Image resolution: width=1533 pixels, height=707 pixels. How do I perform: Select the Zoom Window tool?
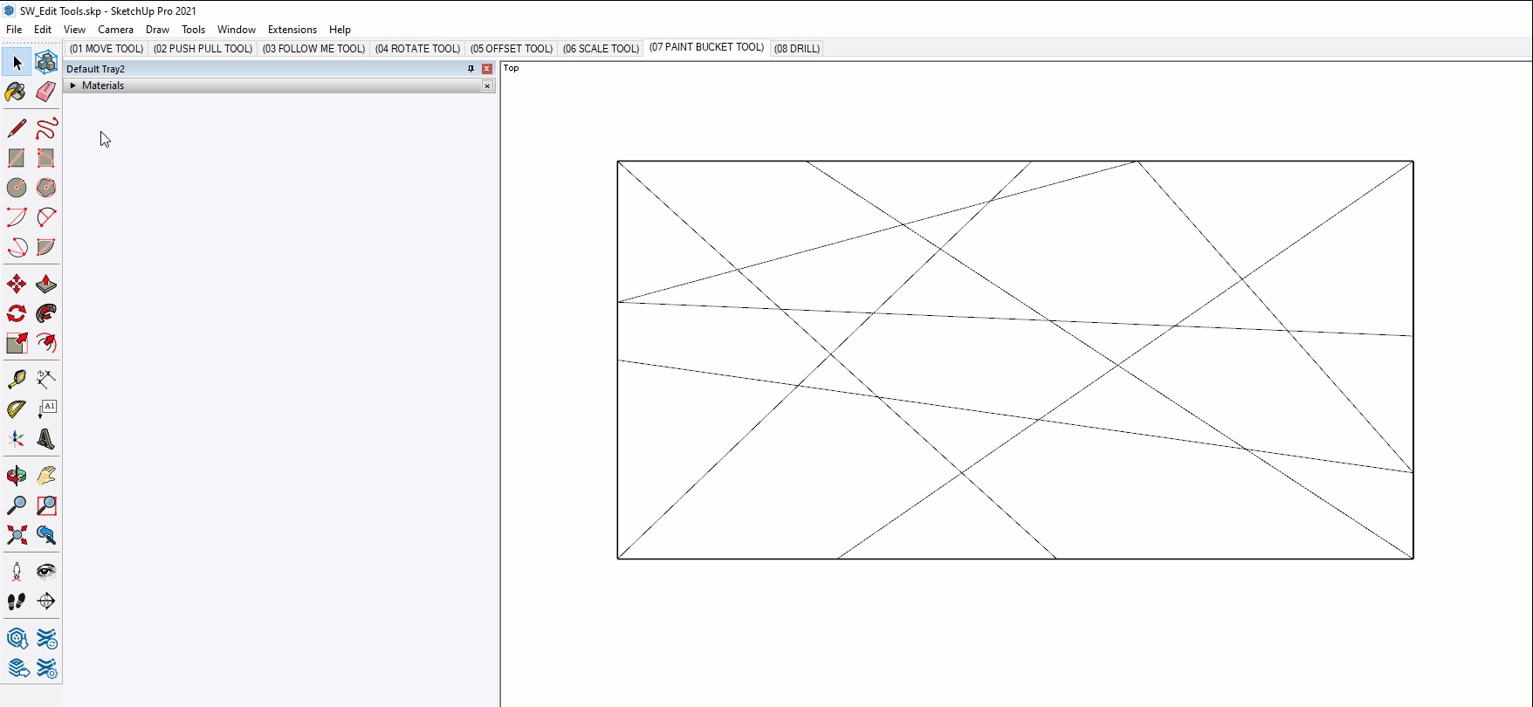46,505
